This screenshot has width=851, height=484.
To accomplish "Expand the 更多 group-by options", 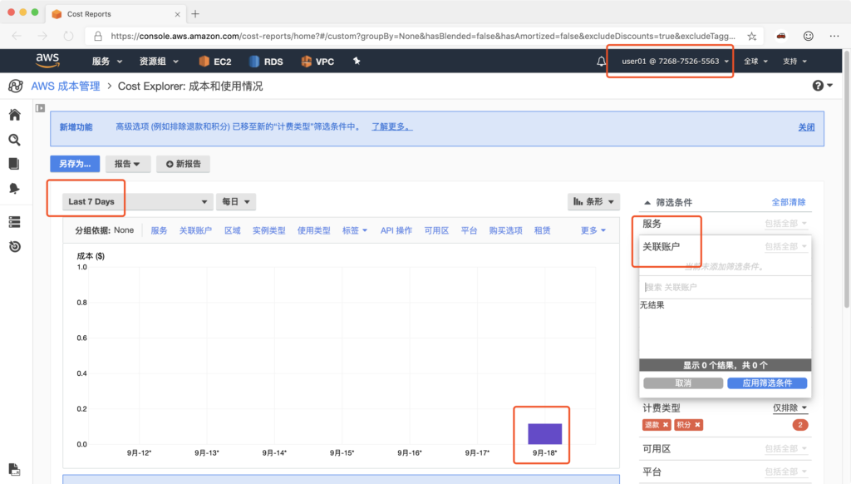I will pyautogui.click(x=593, y=230).
